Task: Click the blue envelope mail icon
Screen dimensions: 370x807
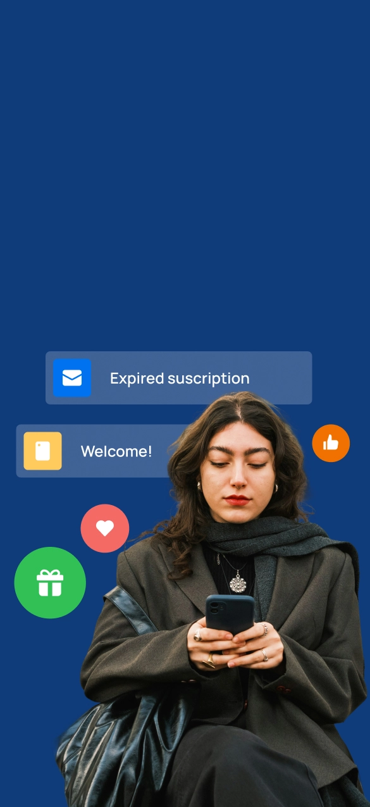Action: pos(72,378)
